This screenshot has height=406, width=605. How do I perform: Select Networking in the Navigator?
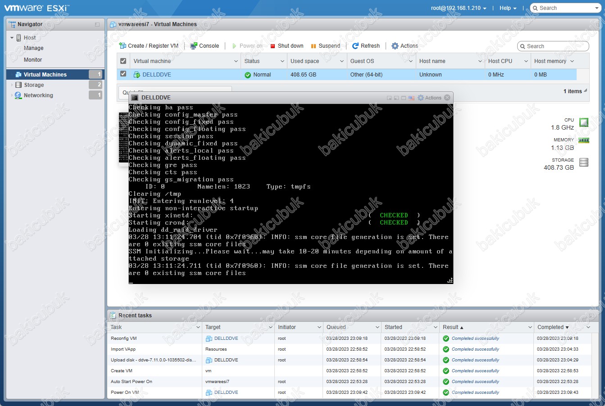[38, 95]
